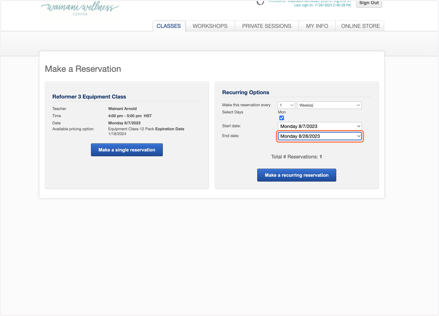Click teacher name Wainani Arnold
Screen dimensions: 439x316
(x=123, y=108)
